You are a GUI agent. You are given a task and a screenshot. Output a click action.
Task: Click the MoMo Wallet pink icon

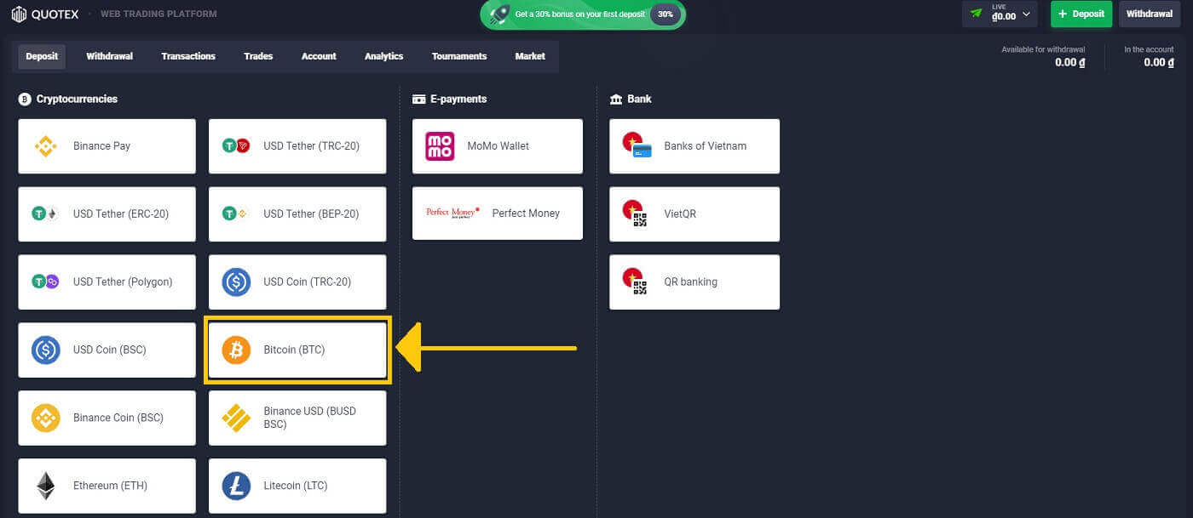coord(440,146)
